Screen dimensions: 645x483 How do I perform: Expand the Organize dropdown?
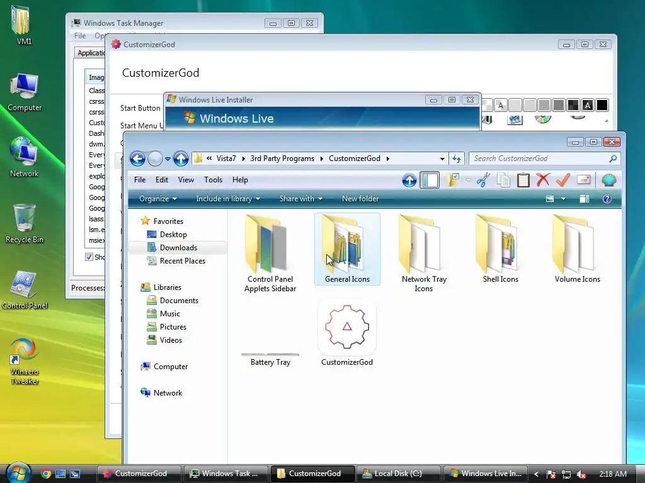158,199
